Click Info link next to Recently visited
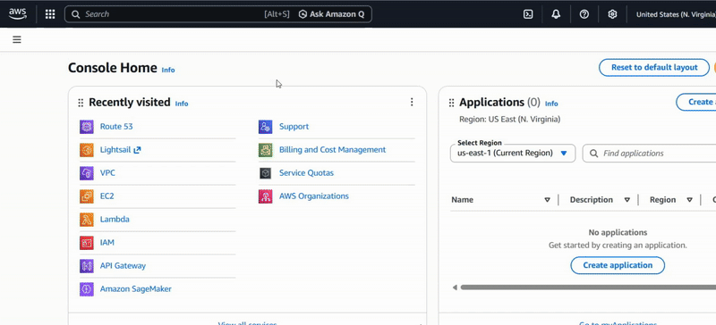 tap(182, 104)
